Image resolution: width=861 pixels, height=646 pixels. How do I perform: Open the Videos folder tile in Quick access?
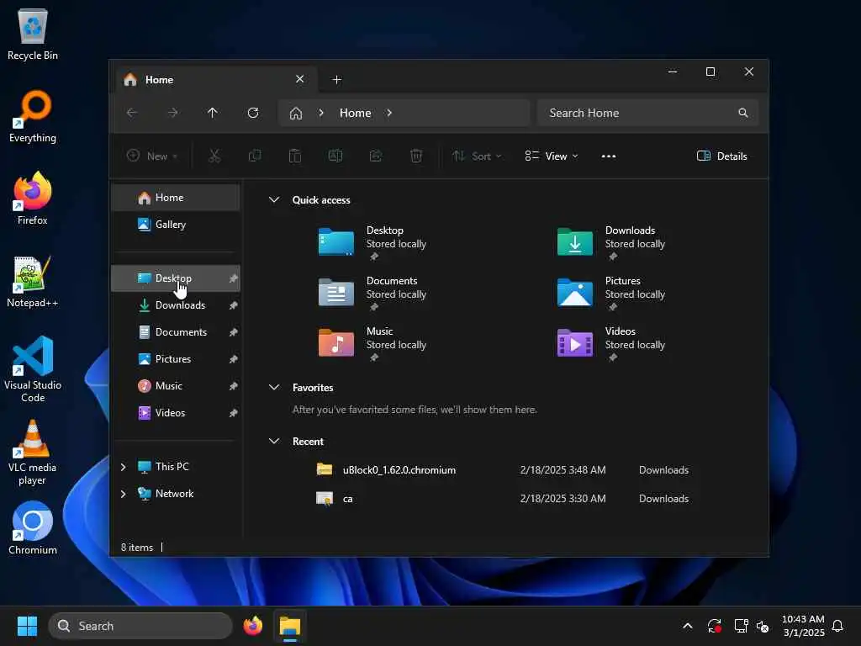pyautogui.click(x=611, y=343)
